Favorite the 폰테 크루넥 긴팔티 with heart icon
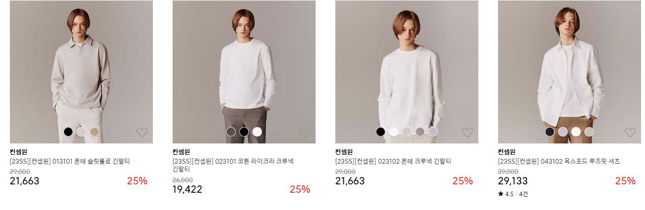 tap(467, 132)
